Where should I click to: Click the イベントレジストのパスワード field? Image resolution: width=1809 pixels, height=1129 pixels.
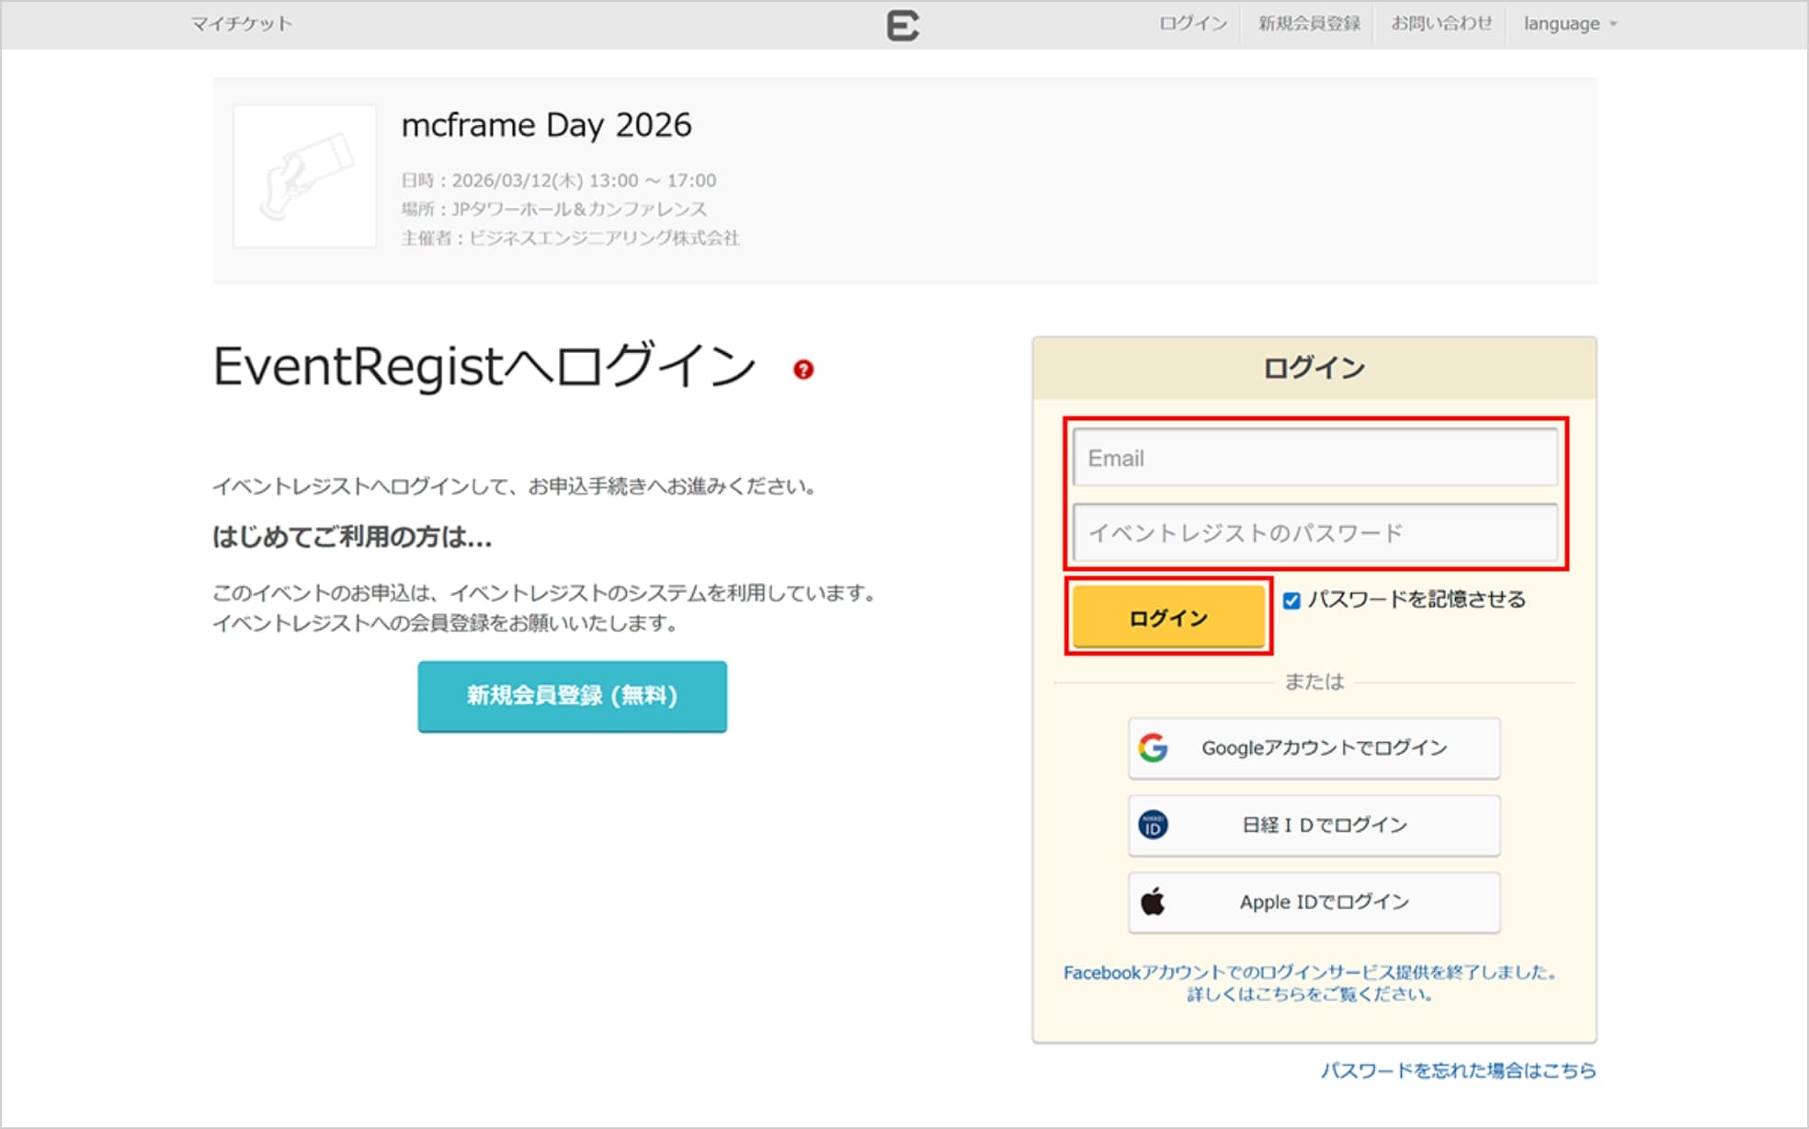tap(1314, 533)
